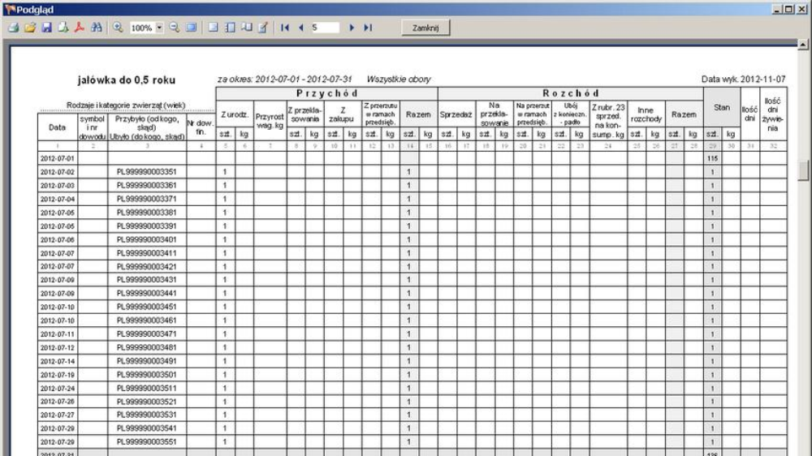Click entry PL999990003511
The image size is (812, 456).
[x=147, y=388]
